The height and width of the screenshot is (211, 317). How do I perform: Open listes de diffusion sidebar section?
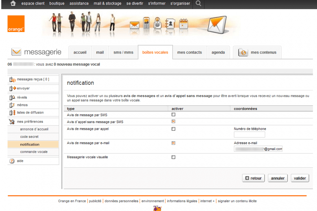30,113
